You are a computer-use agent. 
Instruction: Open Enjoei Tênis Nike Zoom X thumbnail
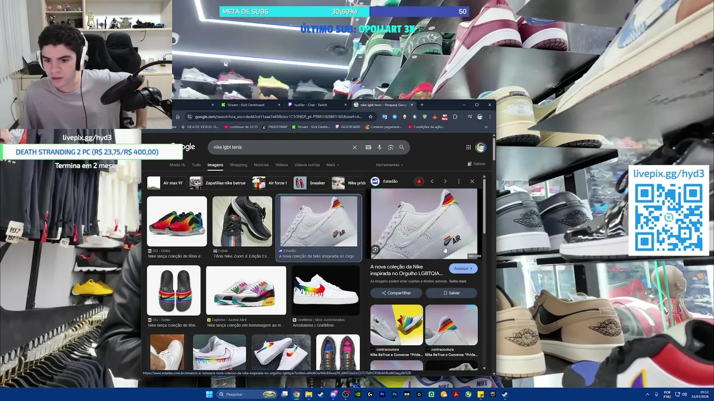click(x=242, y=222)
